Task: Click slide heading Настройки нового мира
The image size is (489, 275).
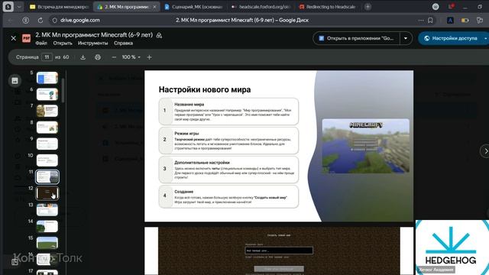Action: [205, 90]
